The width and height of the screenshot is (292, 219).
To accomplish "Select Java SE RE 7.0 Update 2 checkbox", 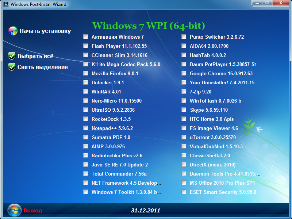I will (85, 165).
